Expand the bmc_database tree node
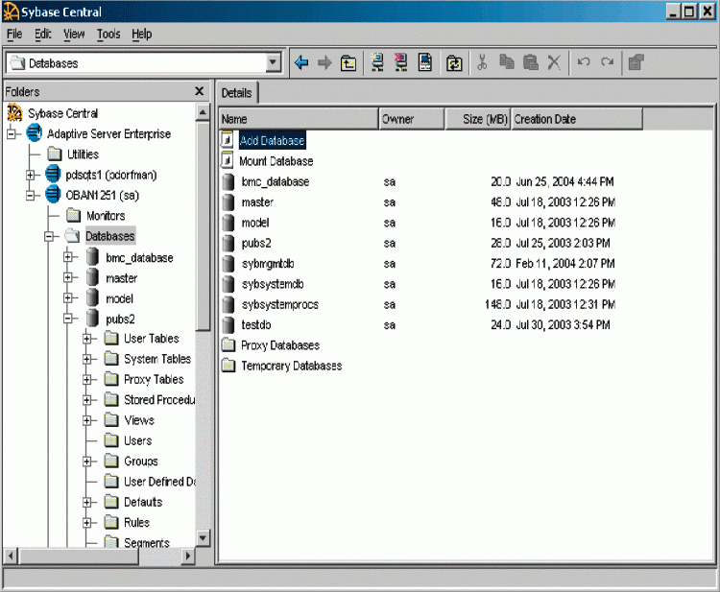 pyautogui.click(x=68, y=257)
